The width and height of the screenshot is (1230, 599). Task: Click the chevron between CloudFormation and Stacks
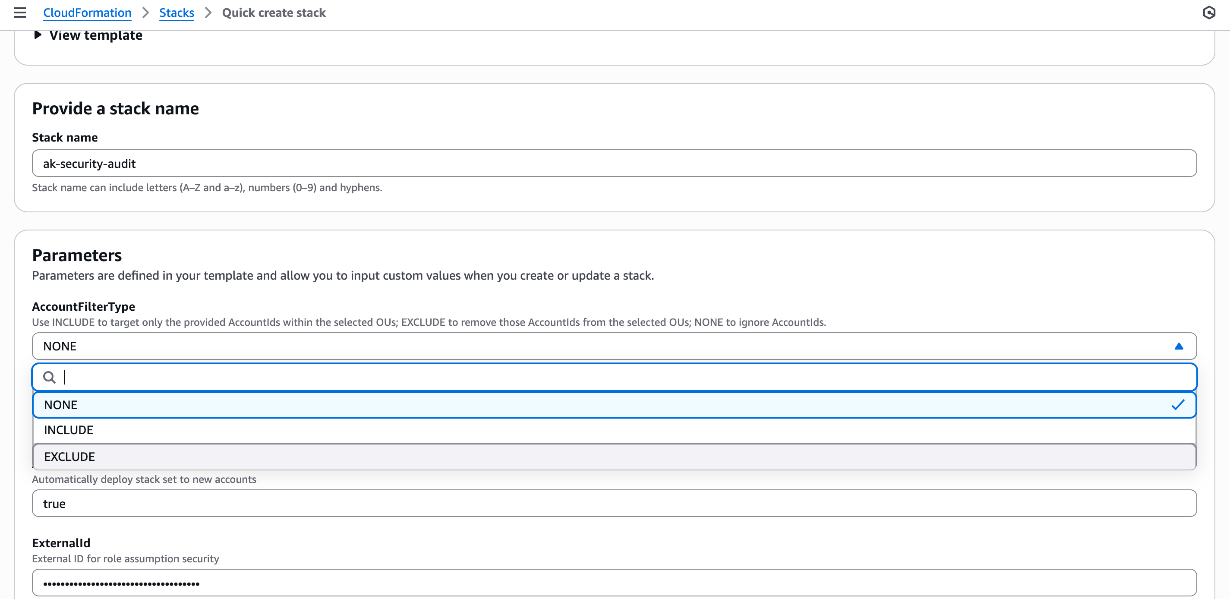tap(145, 13)
